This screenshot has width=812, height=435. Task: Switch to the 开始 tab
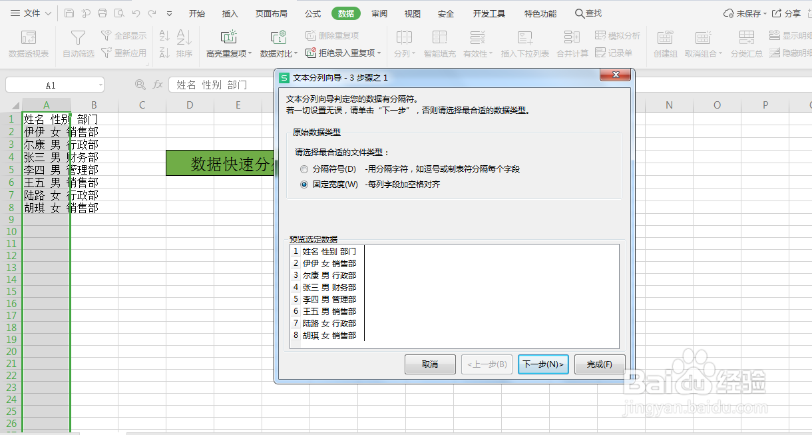[x=197, y=13]
